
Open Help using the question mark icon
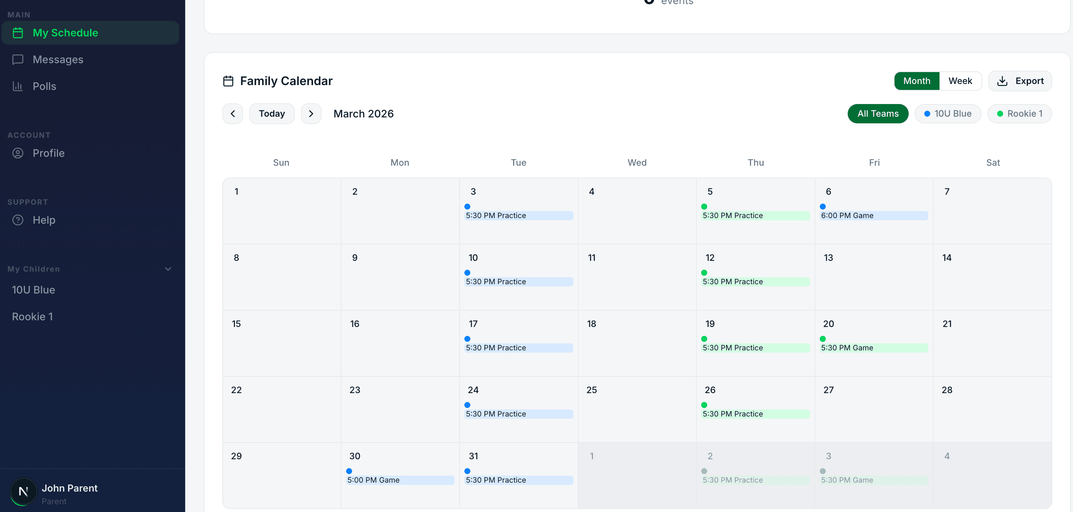pyautogui.click(x=18, y=220)
